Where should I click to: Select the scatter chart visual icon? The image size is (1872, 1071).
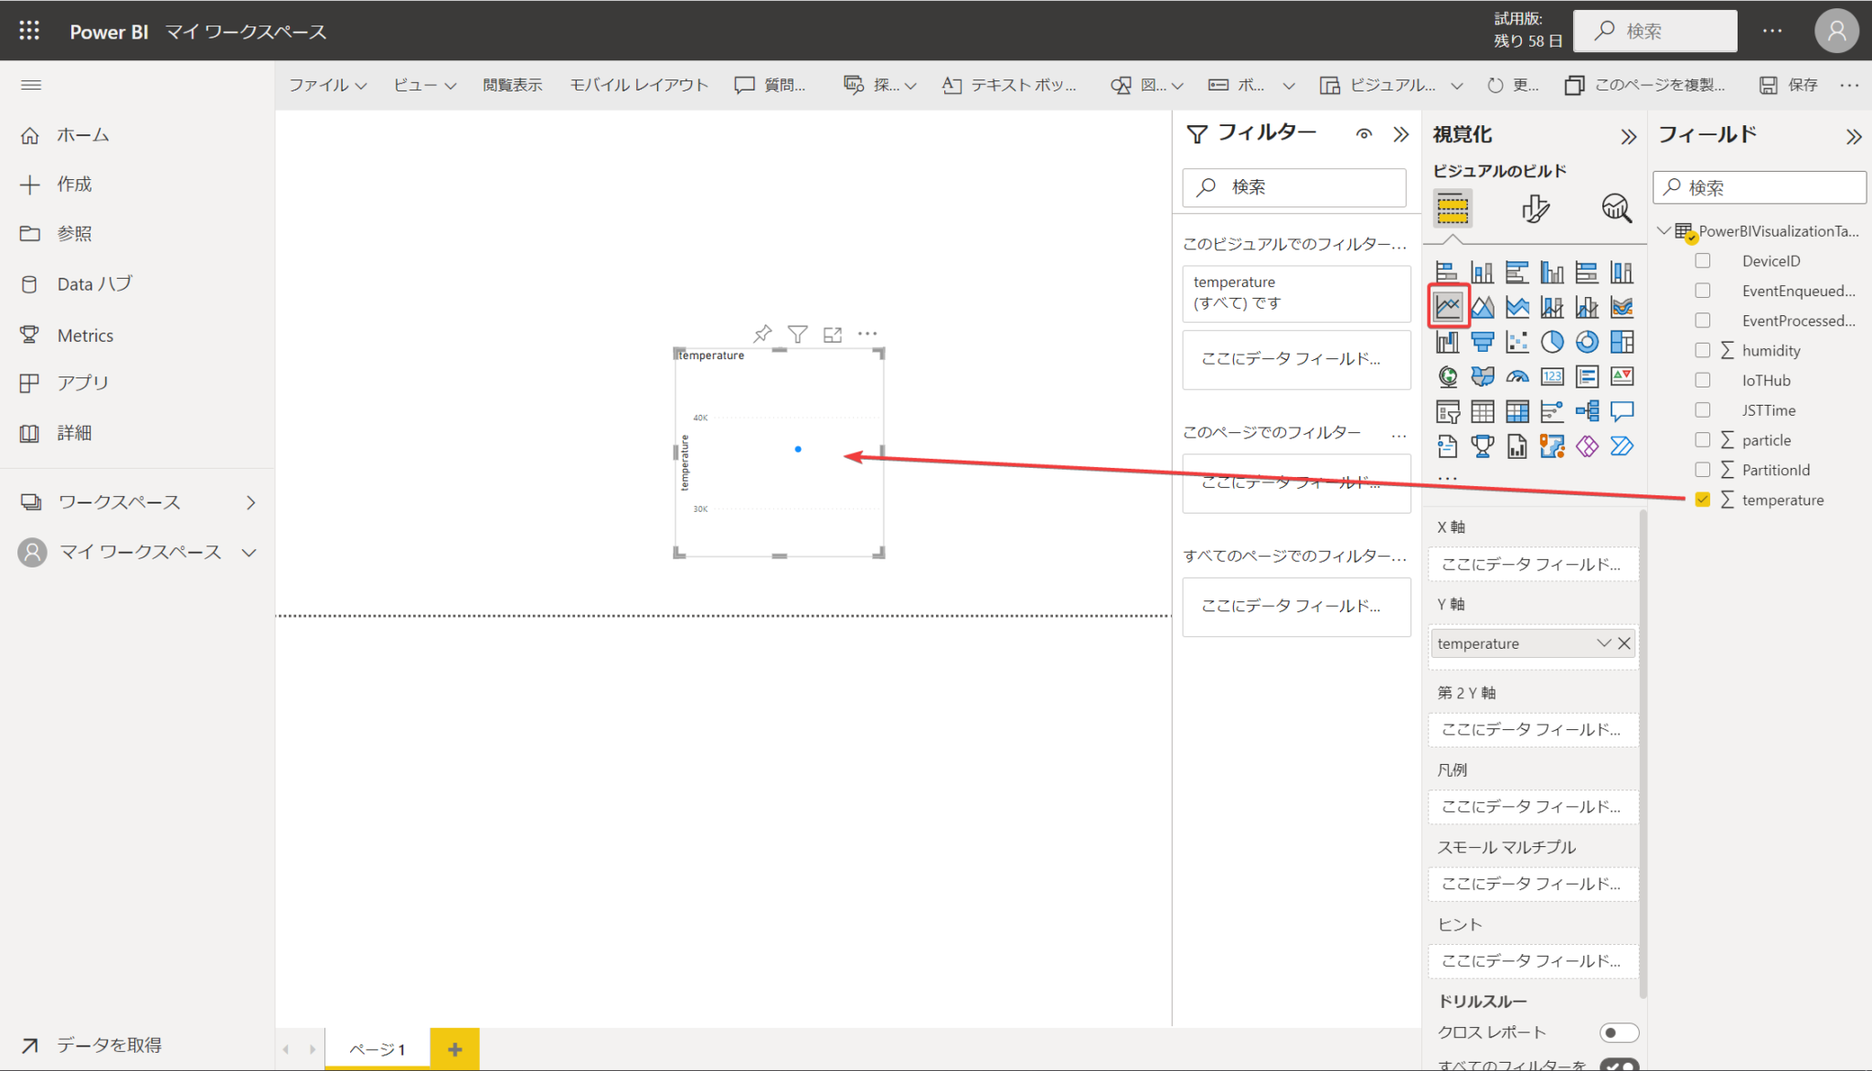pyautogui.click(x=1517, y=342)
